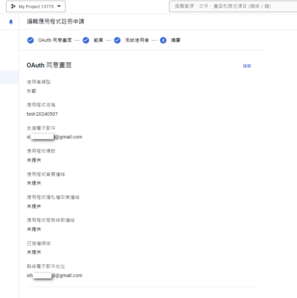Click the 聯絡電子郵件地址 gmail address
The width and height of the screenshot is (297, 298).
point(54,275)
